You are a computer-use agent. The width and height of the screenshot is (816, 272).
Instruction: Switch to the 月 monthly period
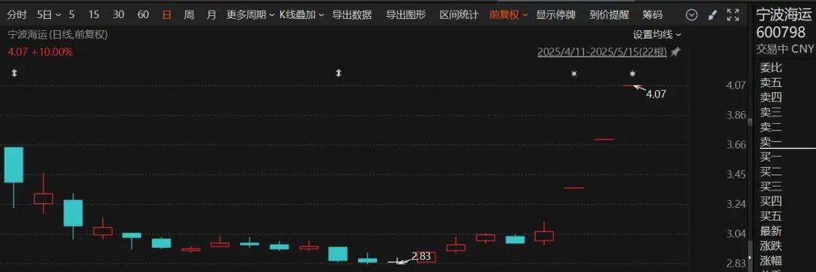212,15
